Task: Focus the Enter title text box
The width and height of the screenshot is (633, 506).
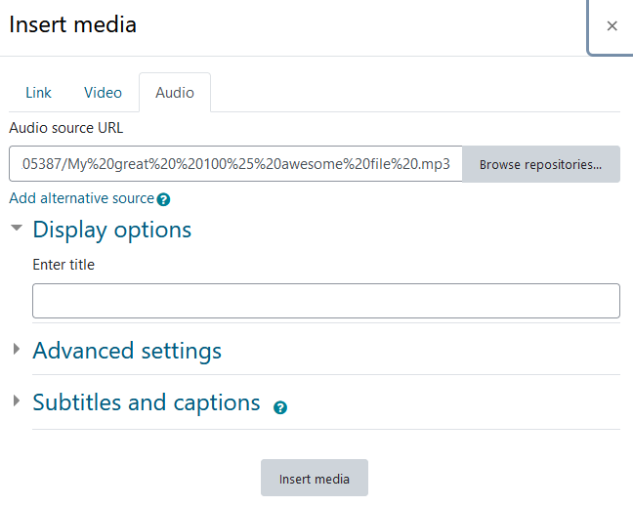Action: click(x=326, y=301)
